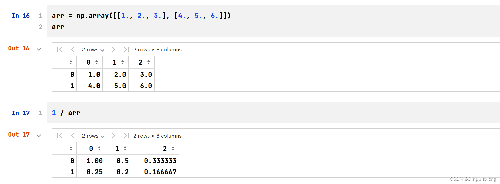
Task: Sort column 1 in Out 17 table
Action: coord(125,148)
